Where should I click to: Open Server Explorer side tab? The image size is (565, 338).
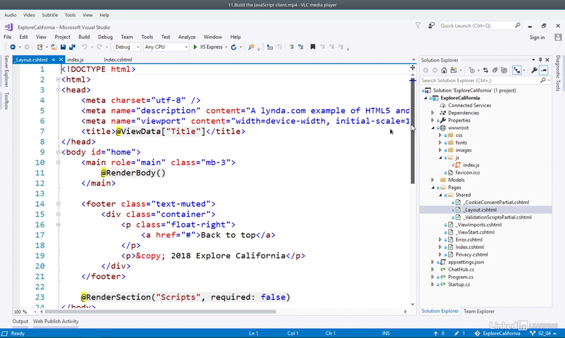click(6, 71)
